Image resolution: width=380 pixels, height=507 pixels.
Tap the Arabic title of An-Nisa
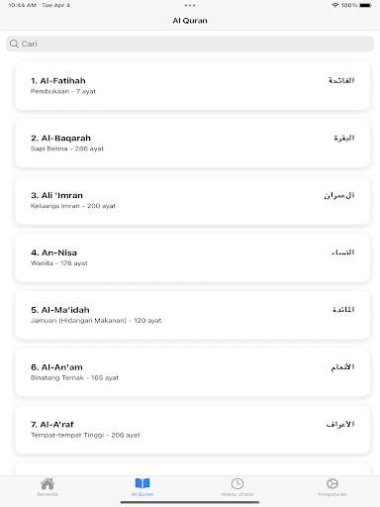(343, 253)
